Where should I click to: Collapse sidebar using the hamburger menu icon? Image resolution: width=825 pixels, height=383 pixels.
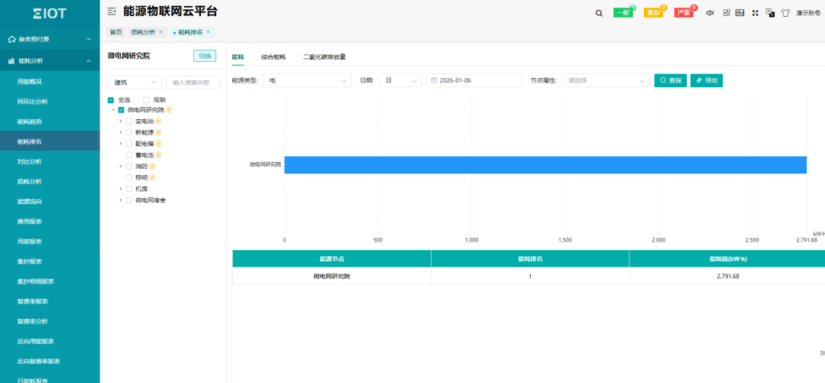(112, 11)
